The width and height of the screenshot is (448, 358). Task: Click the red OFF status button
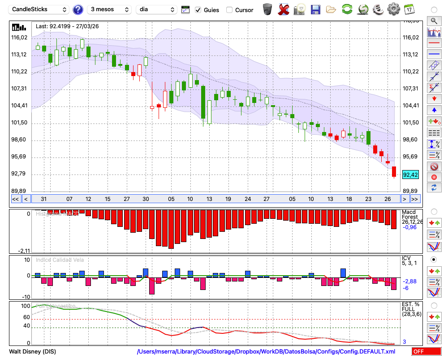click(x=426, y=352)
